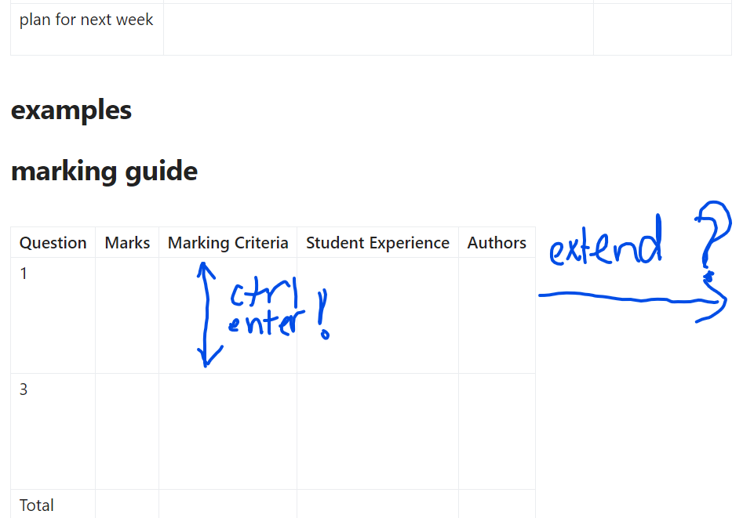Click the 'plan for next week' cell

click(87, 29)
